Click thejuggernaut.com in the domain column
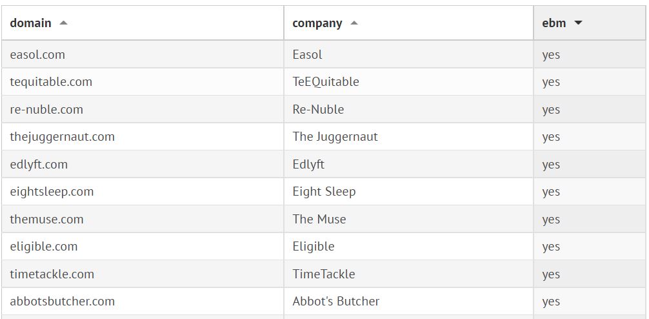 (x=62, y=137)
